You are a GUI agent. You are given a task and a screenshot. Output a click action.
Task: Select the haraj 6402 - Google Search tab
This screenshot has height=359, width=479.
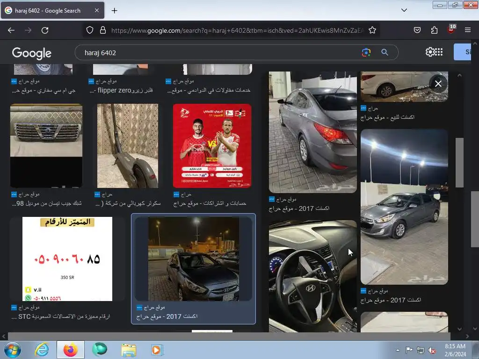pyautogui.click(x=52, y=11)
